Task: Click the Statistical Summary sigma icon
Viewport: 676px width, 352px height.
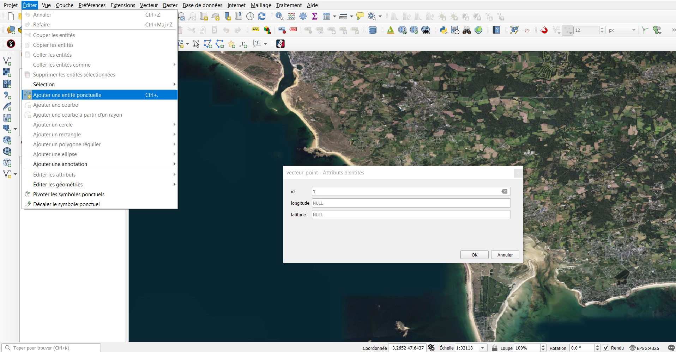Action: (315, 16)
